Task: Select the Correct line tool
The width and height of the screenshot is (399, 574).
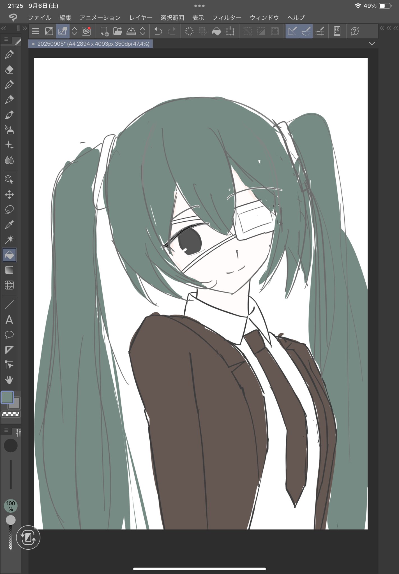Action: click(x=9, y=365)
